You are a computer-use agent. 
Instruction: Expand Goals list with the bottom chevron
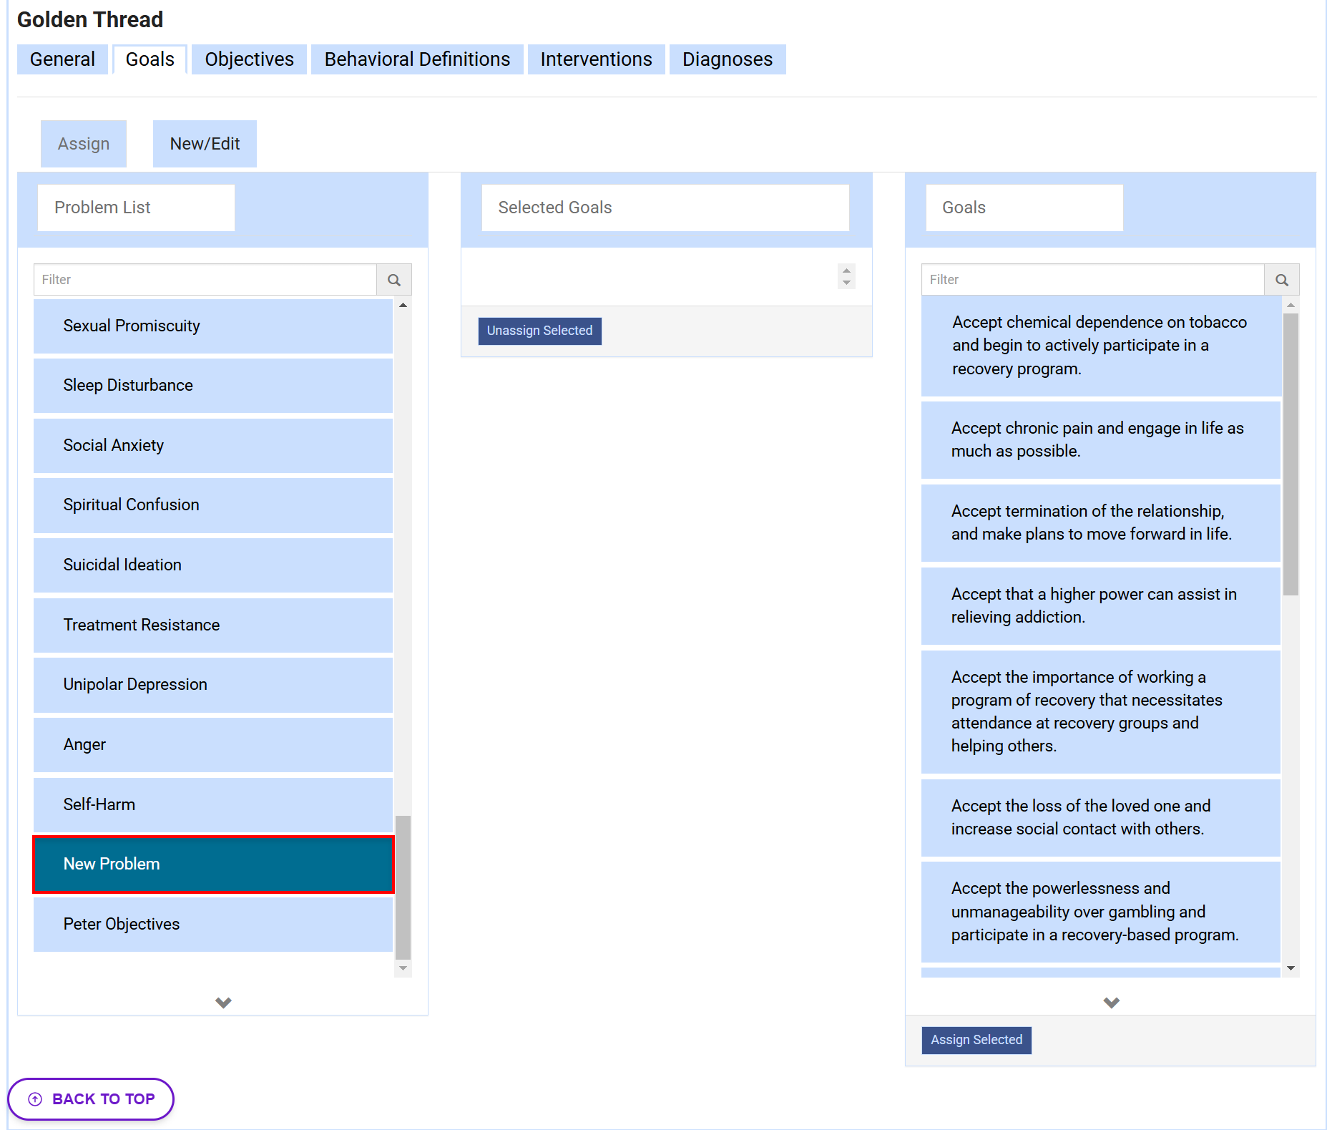[1110, 1003]
